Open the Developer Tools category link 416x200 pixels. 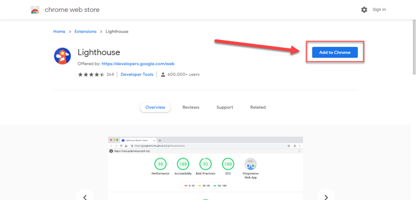point(137,75)
